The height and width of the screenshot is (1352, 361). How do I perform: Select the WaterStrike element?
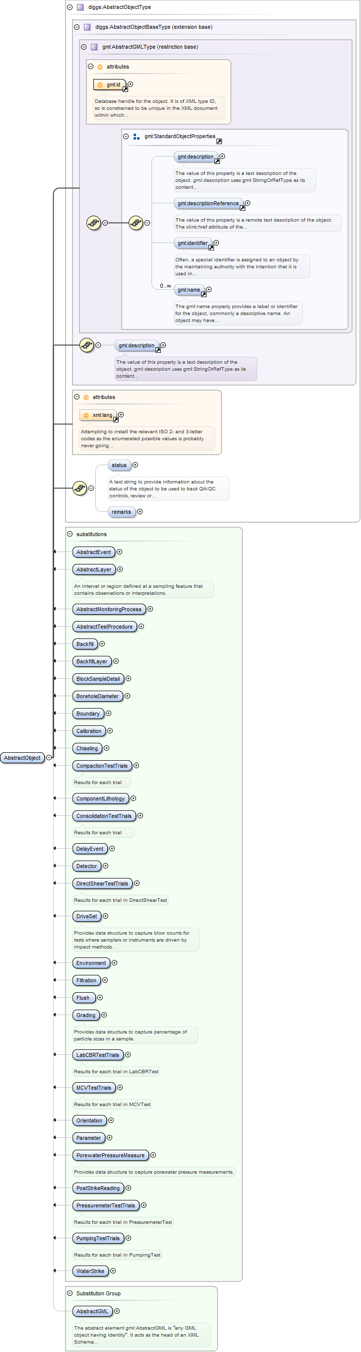pos(90,1271)
